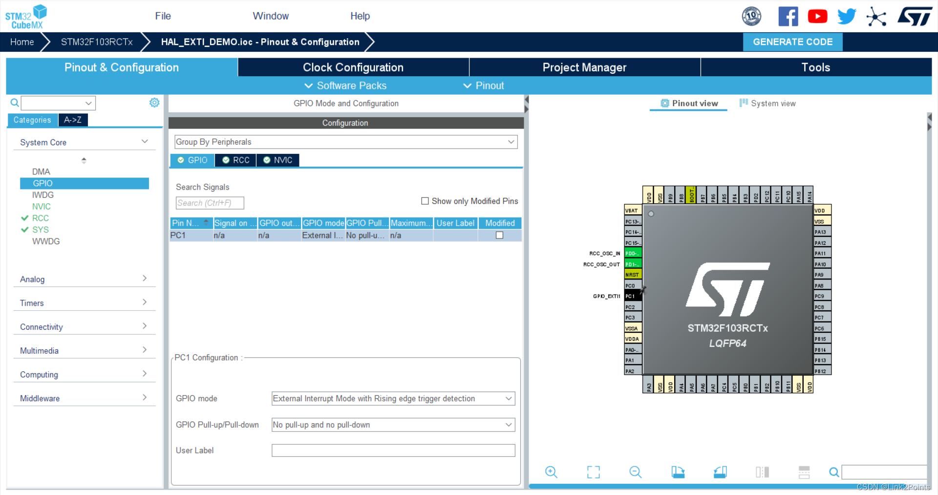This screenshot has width=938, height=495.
Task: Open the GPIO Pull-up/Pull-down dropdown
Action: (393, 425)
